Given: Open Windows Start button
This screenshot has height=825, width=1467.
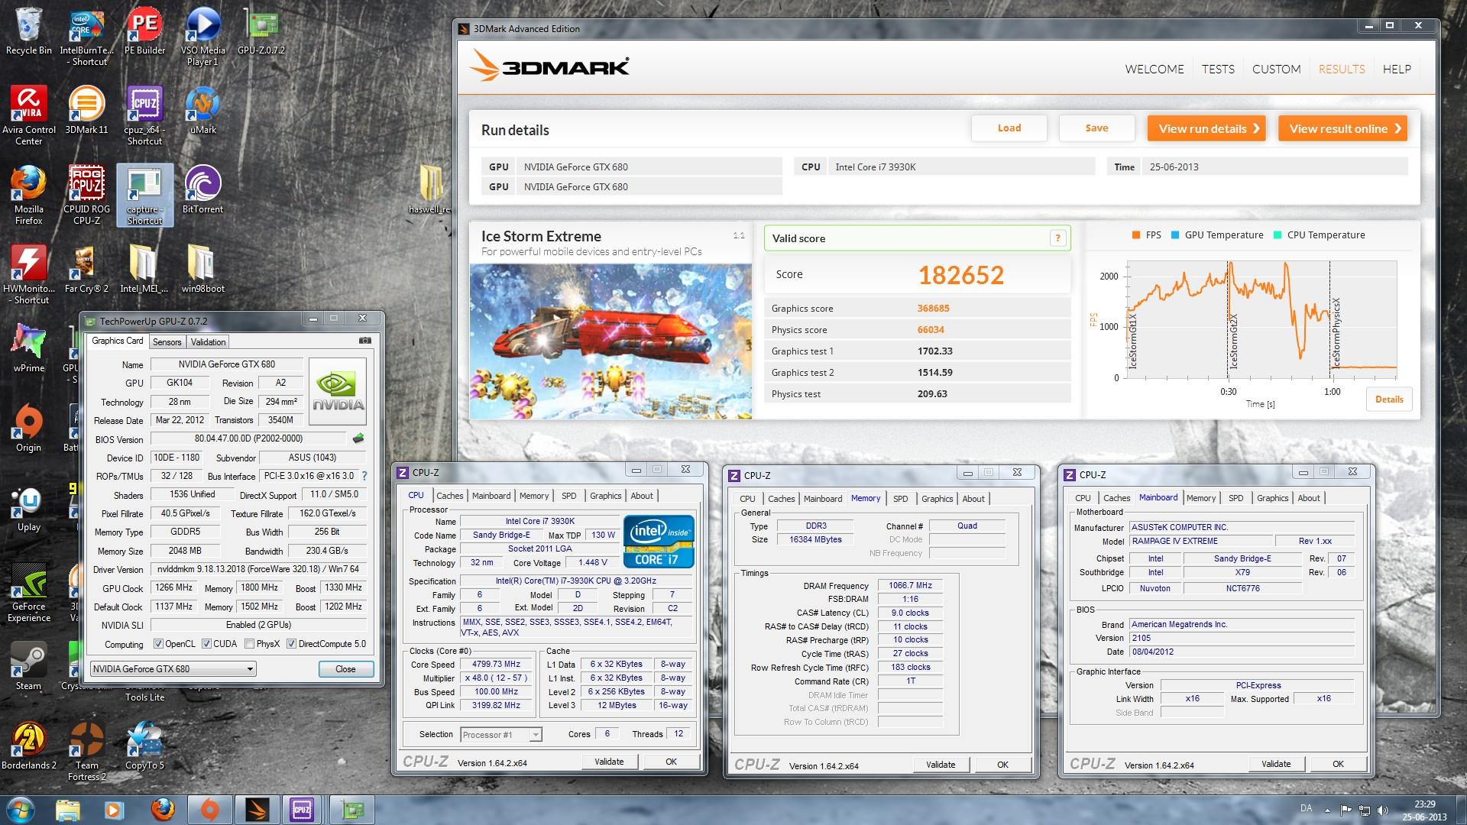Looking at the screenshot, I should tap(21, 810).
